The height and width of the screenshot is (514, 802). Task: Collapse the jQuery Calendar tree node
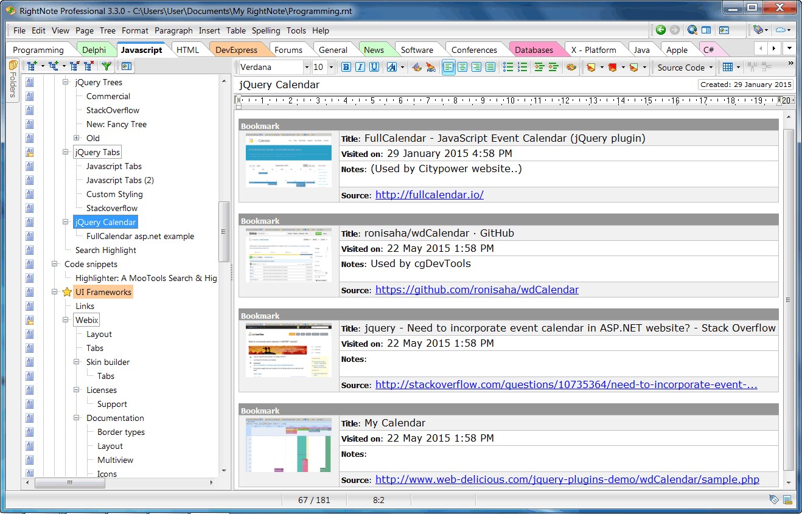[x=66, y=222]
